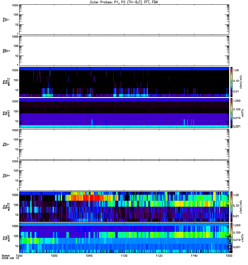Click '<|mV/m|>' unit label beside thc edc12 color bar
Image resolution: width=248 pixels, height=265 pixels.
241,207
